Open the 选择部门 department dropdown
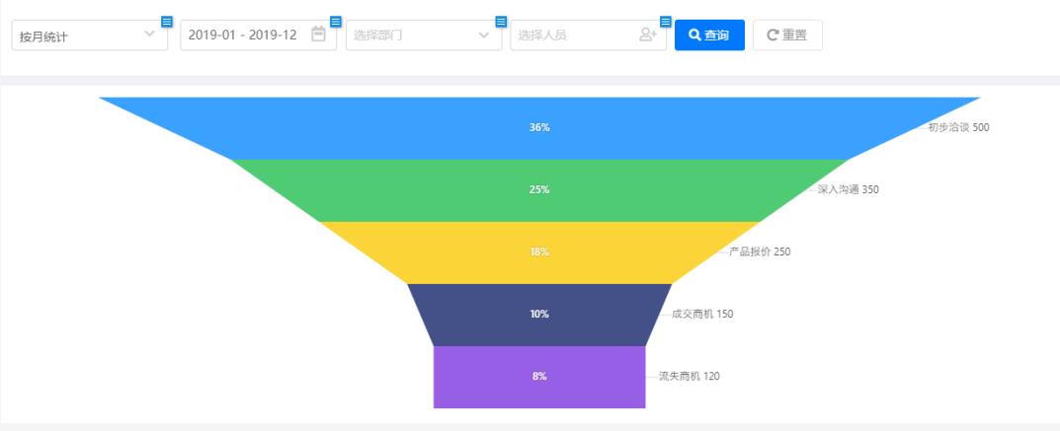The width and height of the screenshot is (1060, 431). click(x=423, y=36)
